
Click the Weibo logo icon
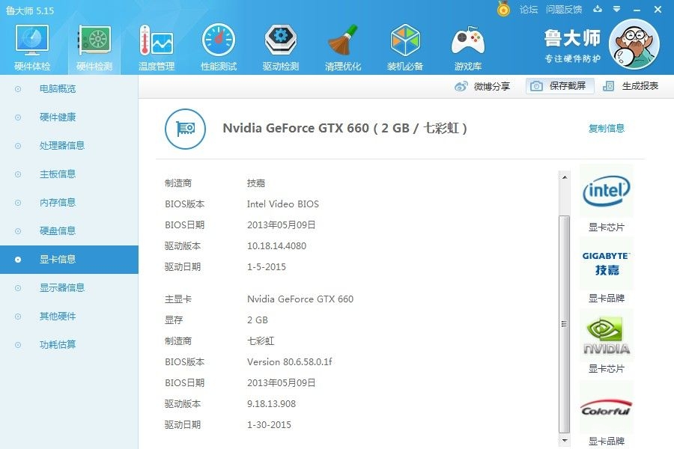tap(461, 86)
